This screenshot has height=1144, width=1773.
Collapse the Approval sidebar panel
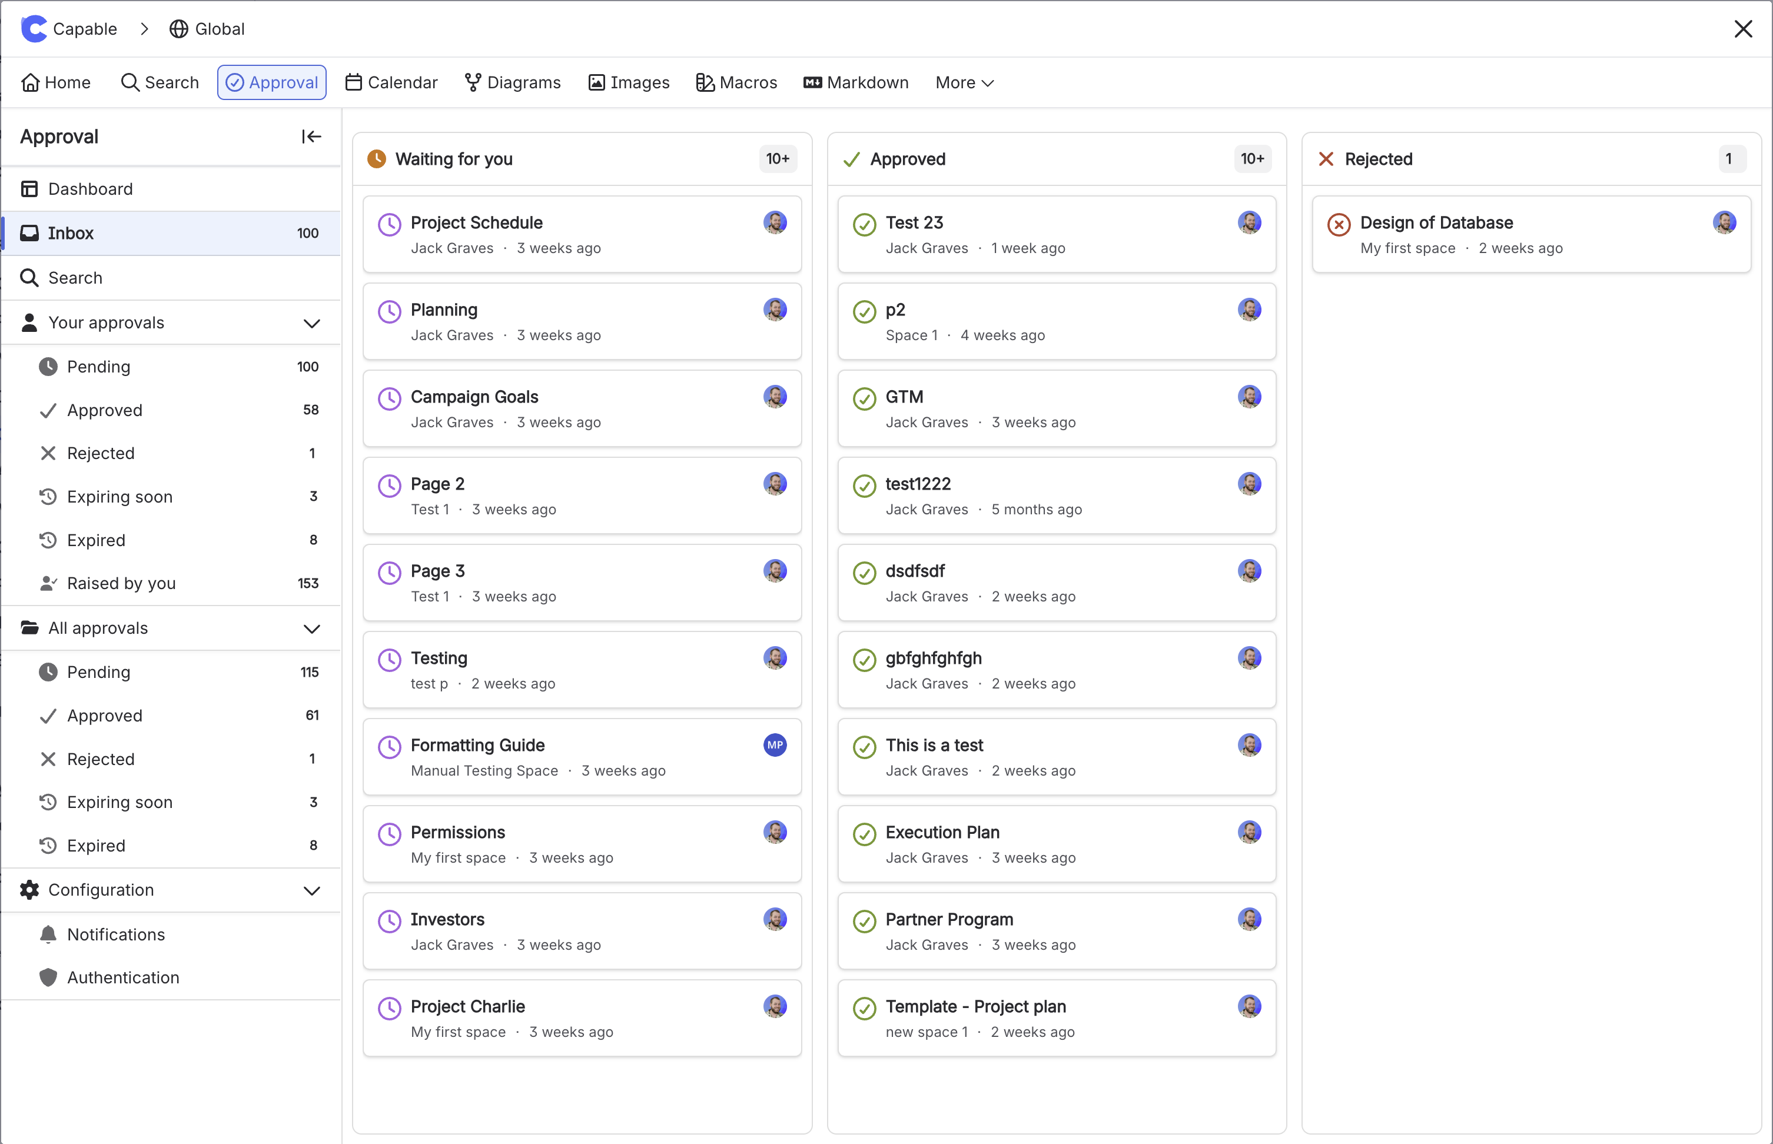coord(311,136)
